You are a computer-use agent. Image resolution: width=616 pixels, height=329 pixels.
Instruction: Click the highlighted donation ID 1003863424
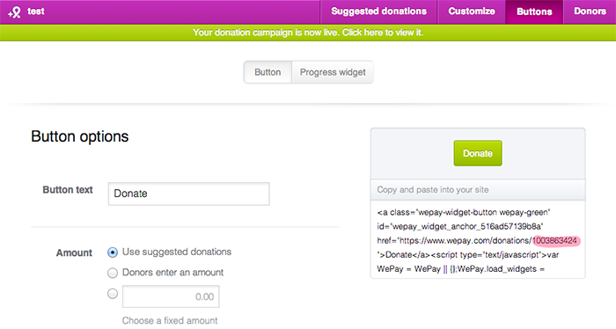555,241
